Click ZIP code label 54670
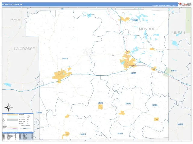This screenshot has height=144, width=193. point(128,104)
